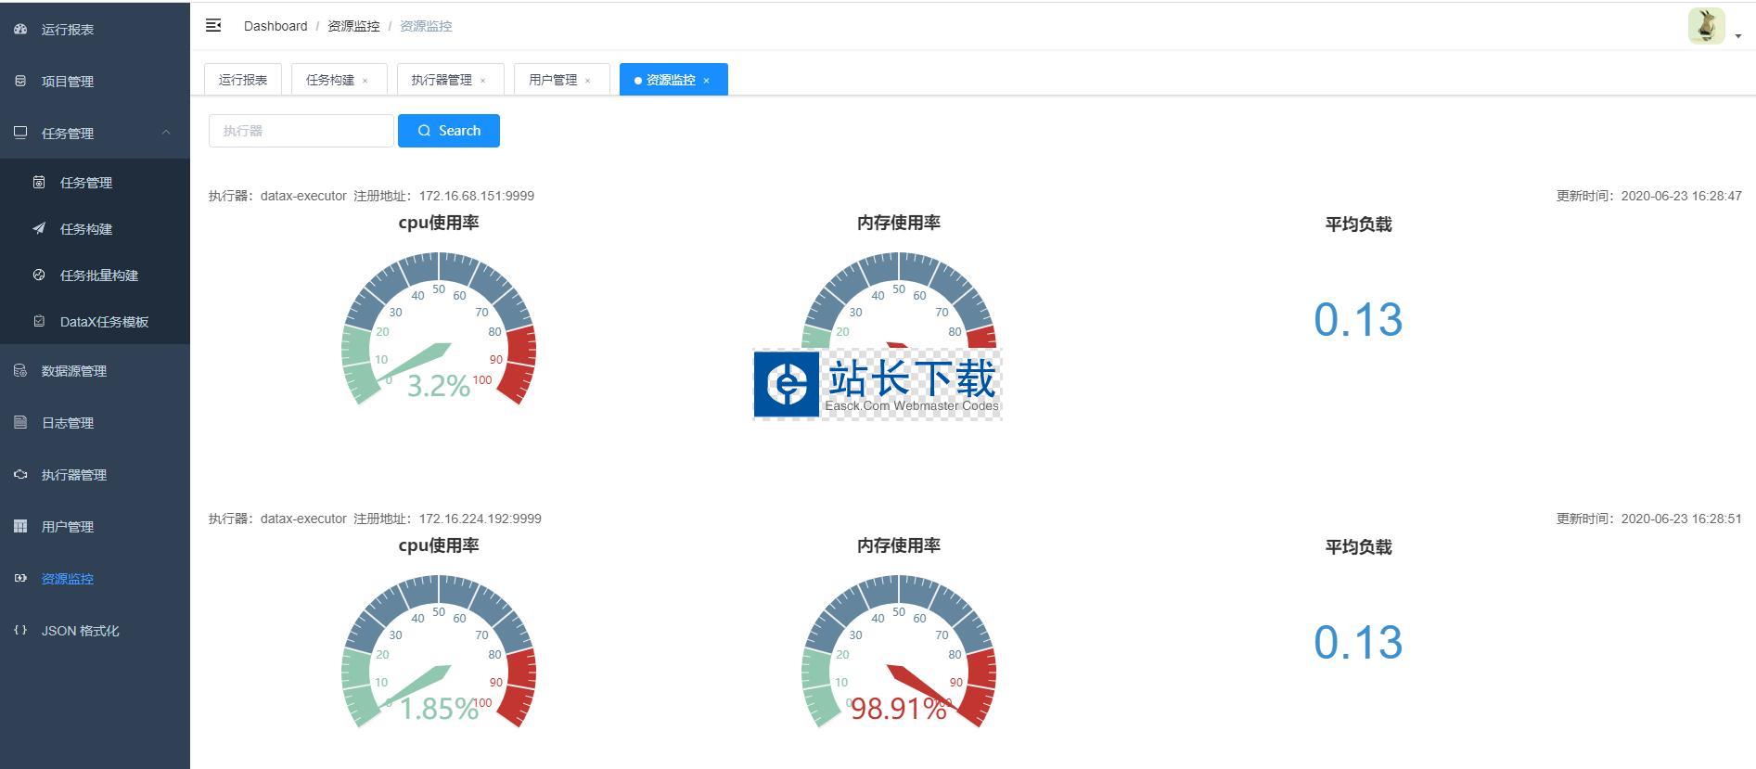
Task: Focus the 执行器 search input field
Action: (x=301, y=131)
